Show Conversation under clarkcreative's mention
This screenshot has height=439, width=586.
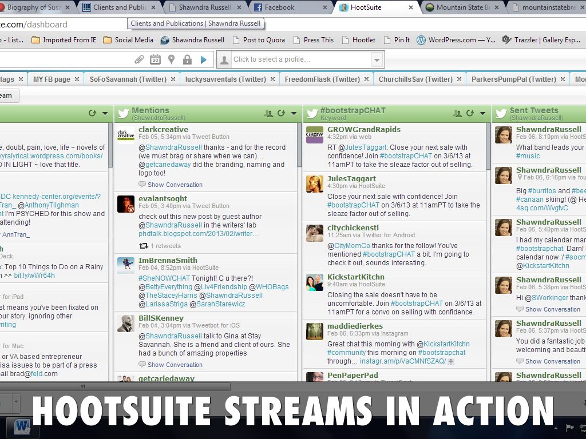[x=175, y=185]
